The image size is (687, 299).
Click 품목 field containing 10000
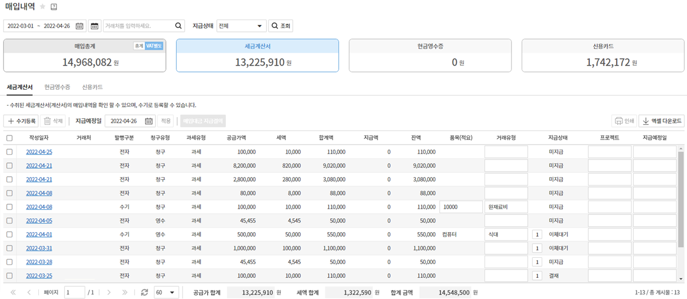click(x=461, y=207)
